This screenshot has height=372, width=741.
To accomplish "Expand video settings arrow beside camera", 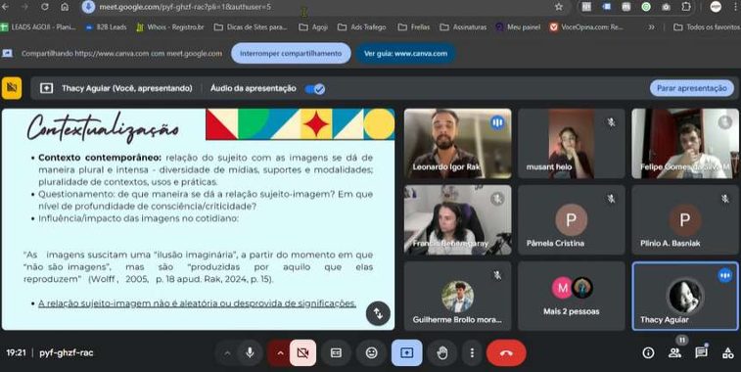I will coord(279,352).
